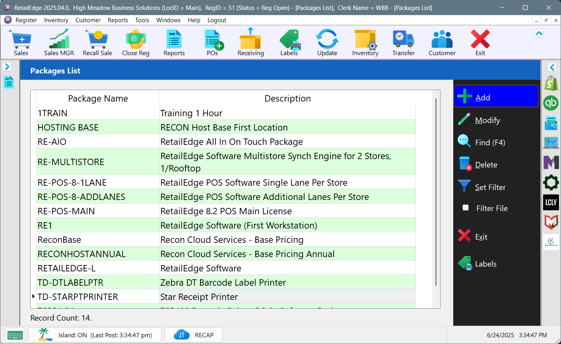Screen dimensions: 561x344
Task: Open the Transfer truck icon
Action: tap(404, 42)
